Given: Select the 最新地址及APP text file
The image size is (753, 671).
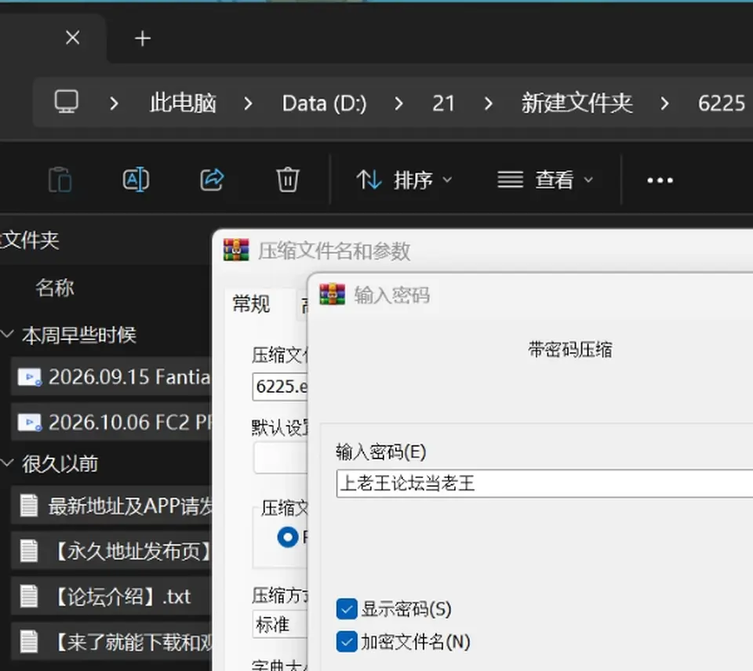Looking at the screenshot, I should 111,506.
